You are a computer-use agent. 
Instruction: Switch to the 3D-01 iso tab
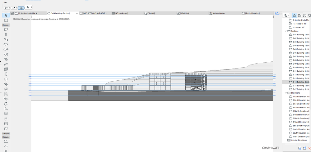pos(192,13)
